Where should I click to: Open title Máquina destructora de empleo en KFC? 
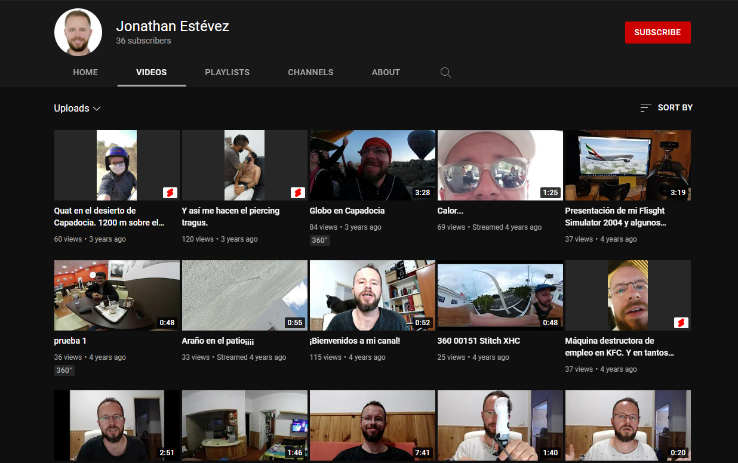tap(620, 347)
